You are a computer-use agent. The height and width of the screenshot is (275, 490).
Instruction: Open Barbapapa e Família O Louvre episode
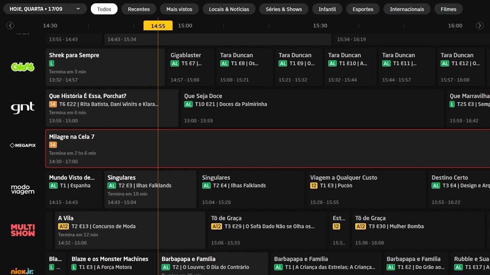pos(213,264)
